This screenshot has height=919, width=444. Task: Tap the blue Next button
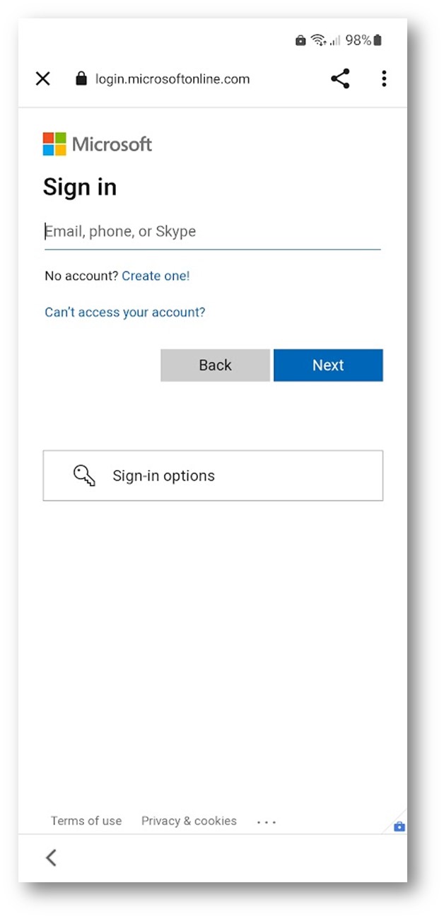coord(328,365)
